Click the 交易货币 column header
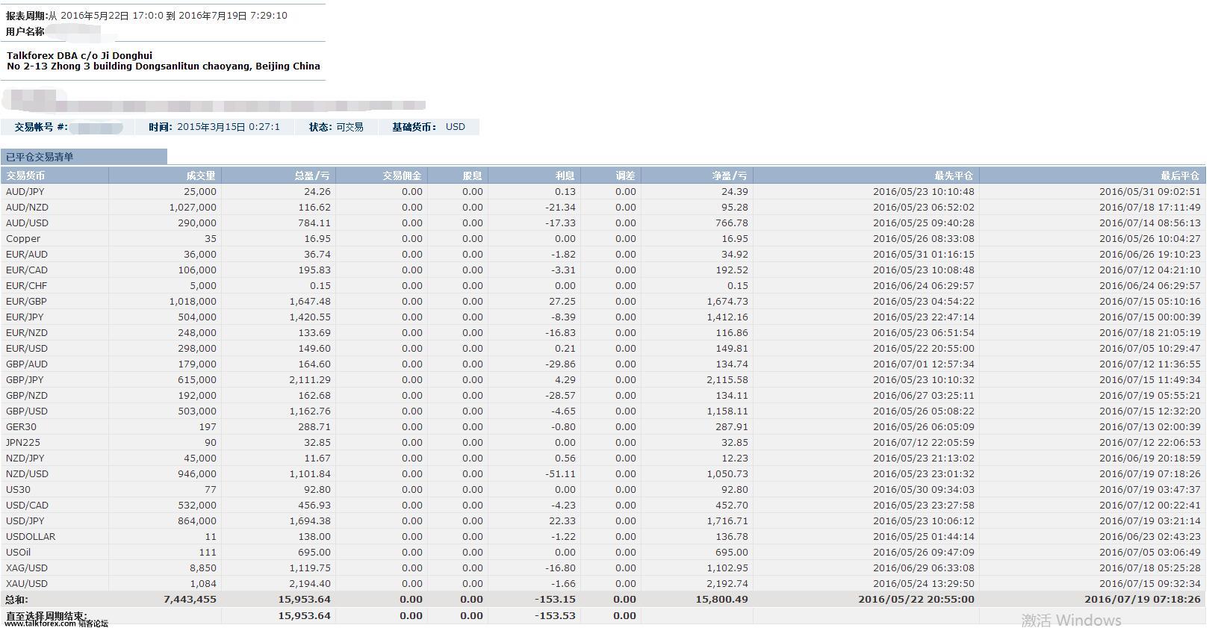1218x631 pixels. pyautogui.click(x=25, y=176)
